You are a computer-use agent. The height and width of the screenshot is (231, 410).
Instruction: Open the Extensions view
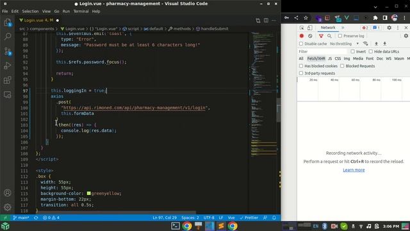pos(8,80)
